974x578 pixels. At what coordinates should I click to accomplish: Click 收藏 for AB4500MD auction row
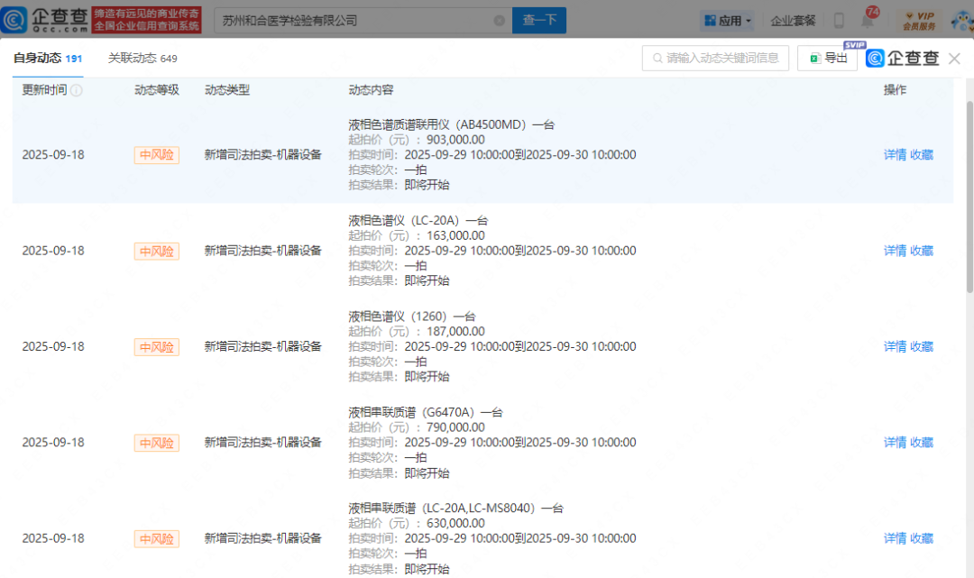(922, 154)
